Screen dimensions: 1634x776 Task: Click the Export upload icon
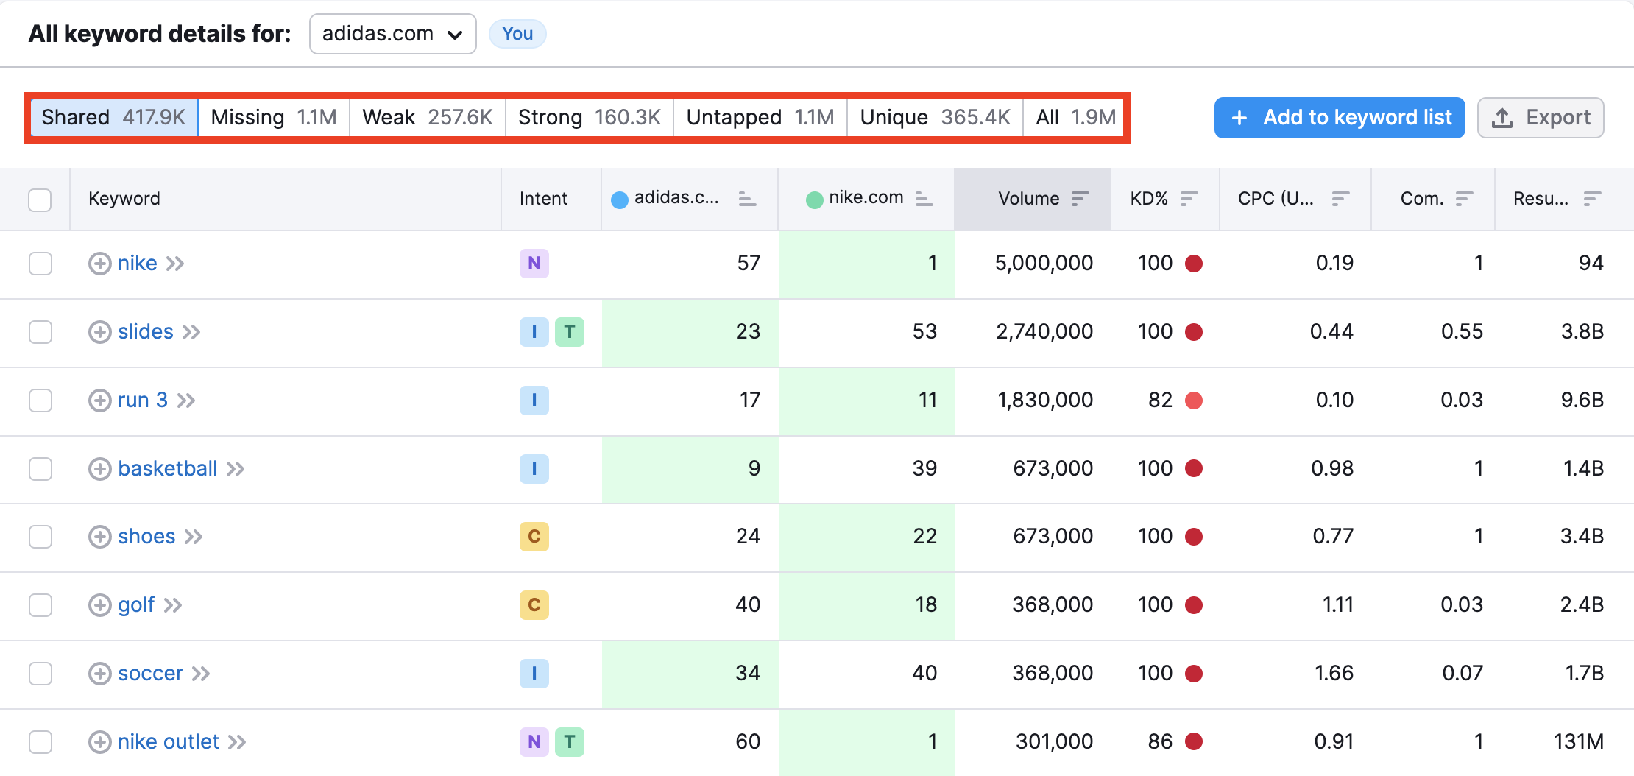coord(1502,117)
